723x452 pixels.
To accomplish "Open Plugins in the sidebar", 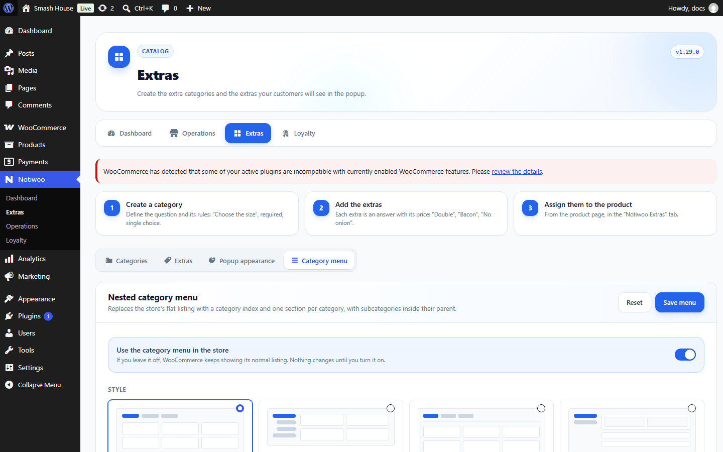I will [29, 316].
